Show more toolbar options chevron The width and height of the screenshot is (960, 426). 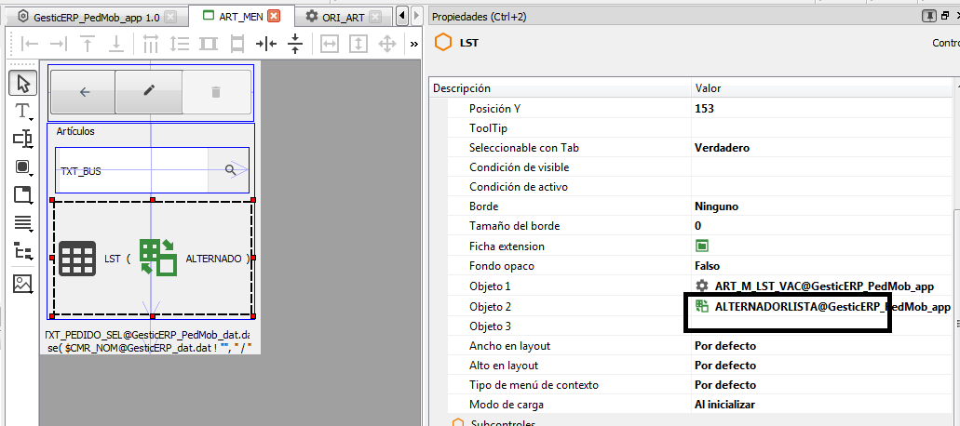pos(413,44)
